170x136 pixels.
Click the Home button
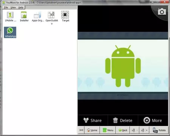click(x=92, y=130)
